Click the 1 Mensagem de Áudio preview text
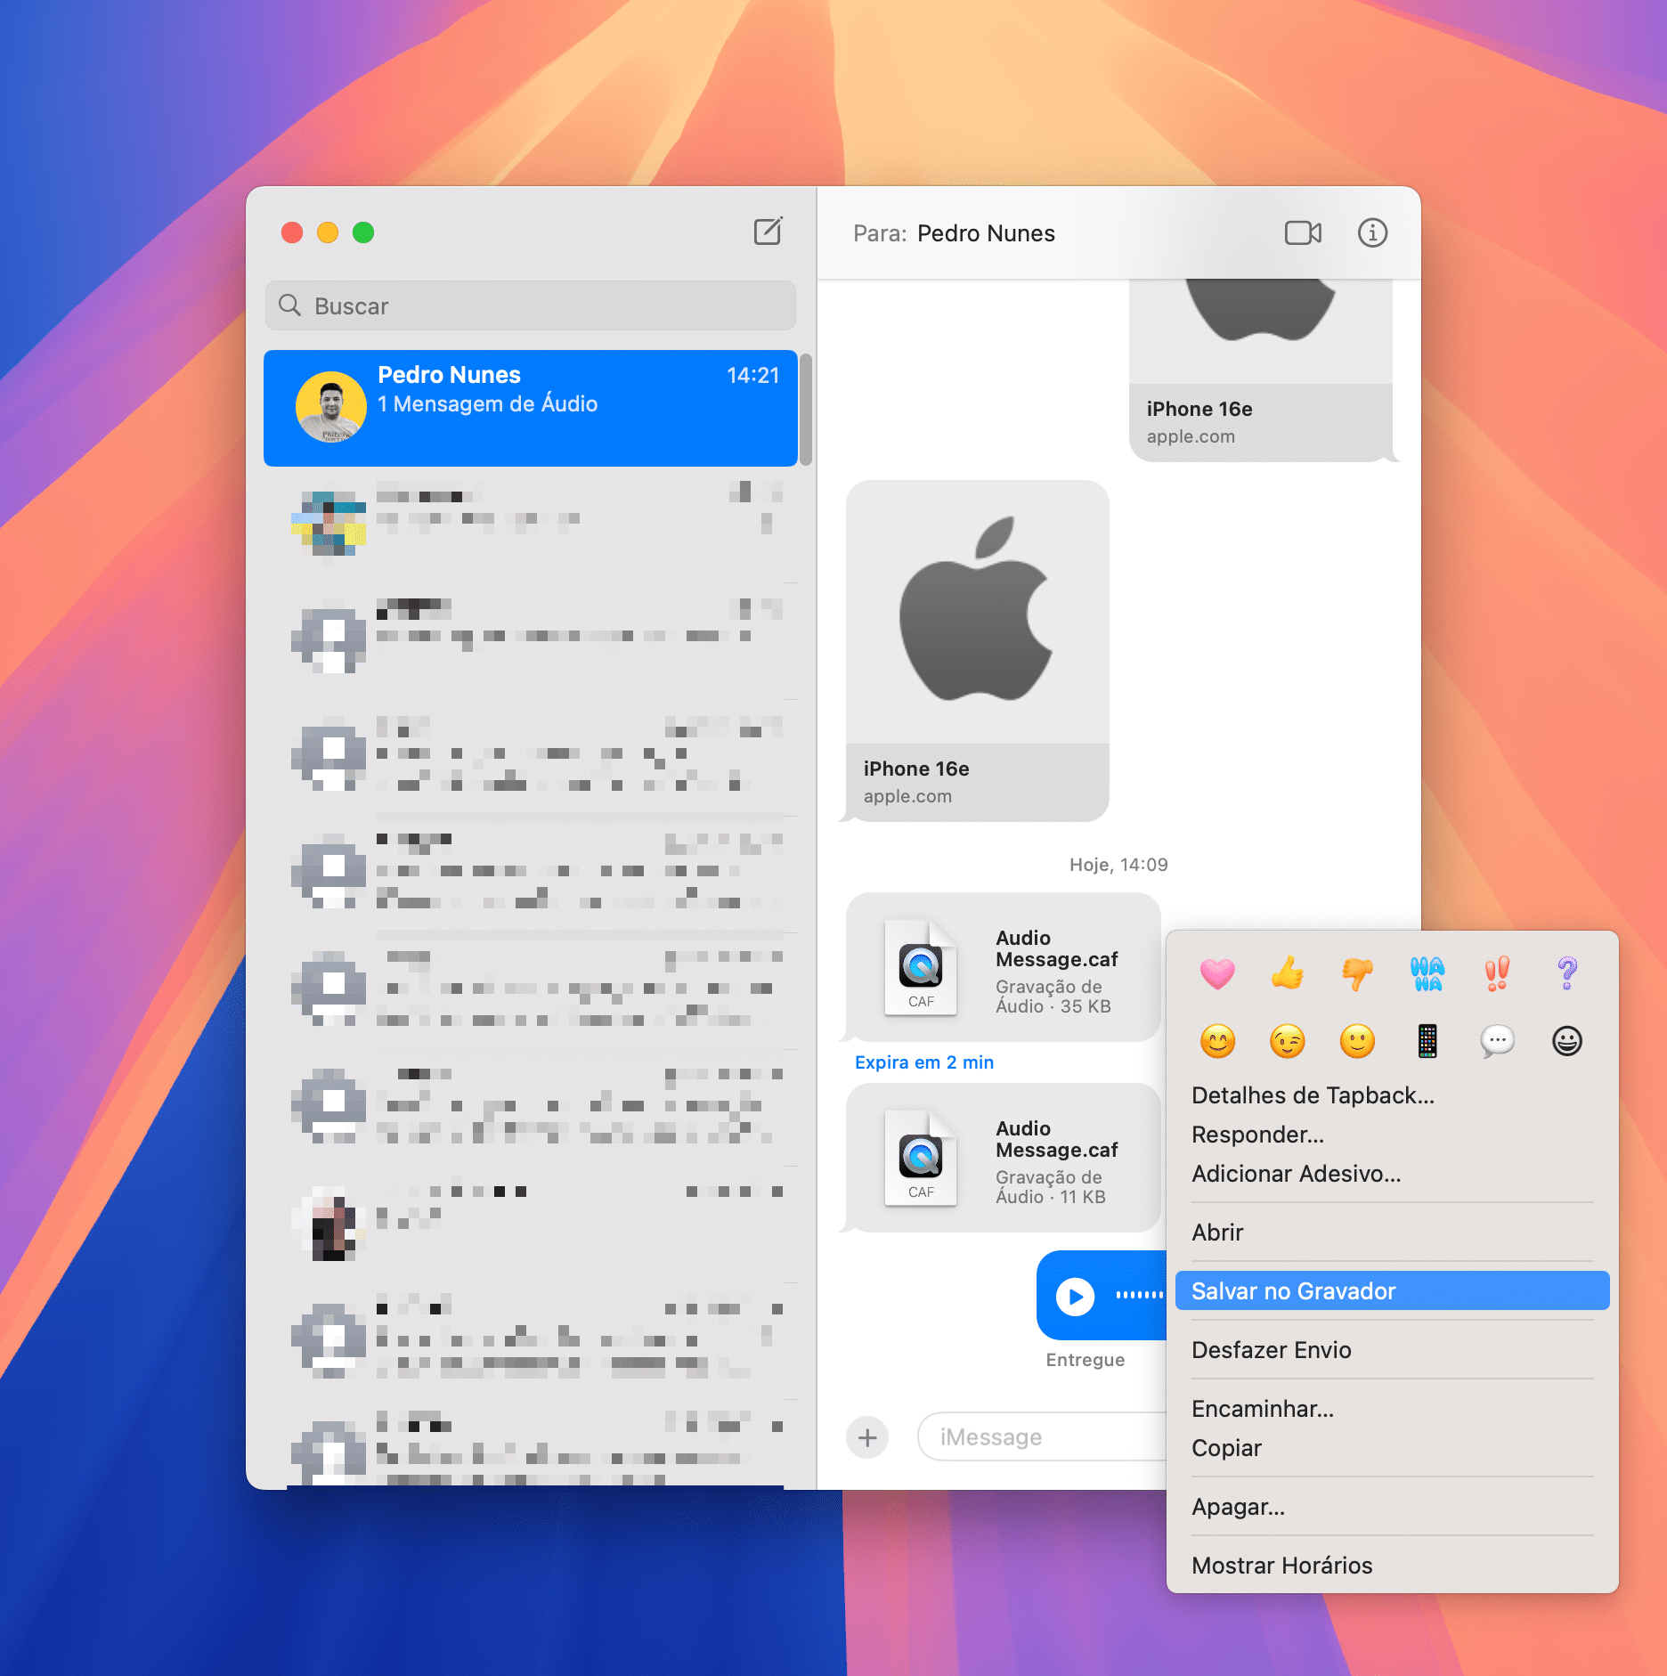Viewport: 1667px width, 1676px height. point(487,404)
